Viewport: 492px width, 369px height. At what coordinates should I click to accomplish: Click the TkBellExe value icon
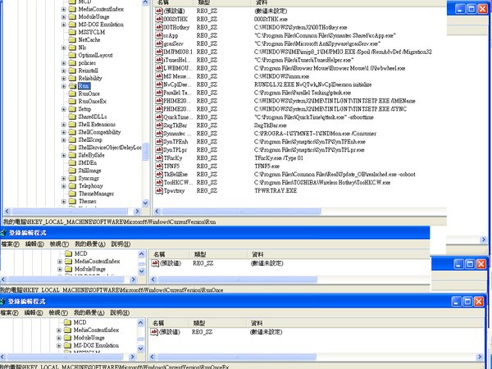click(159, 174)
